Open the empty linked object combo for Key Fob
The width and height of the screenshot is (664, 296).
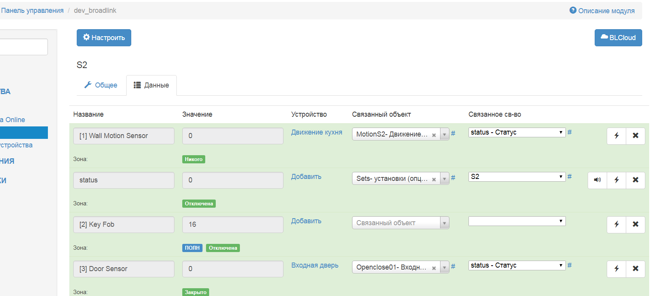[400, 223]
